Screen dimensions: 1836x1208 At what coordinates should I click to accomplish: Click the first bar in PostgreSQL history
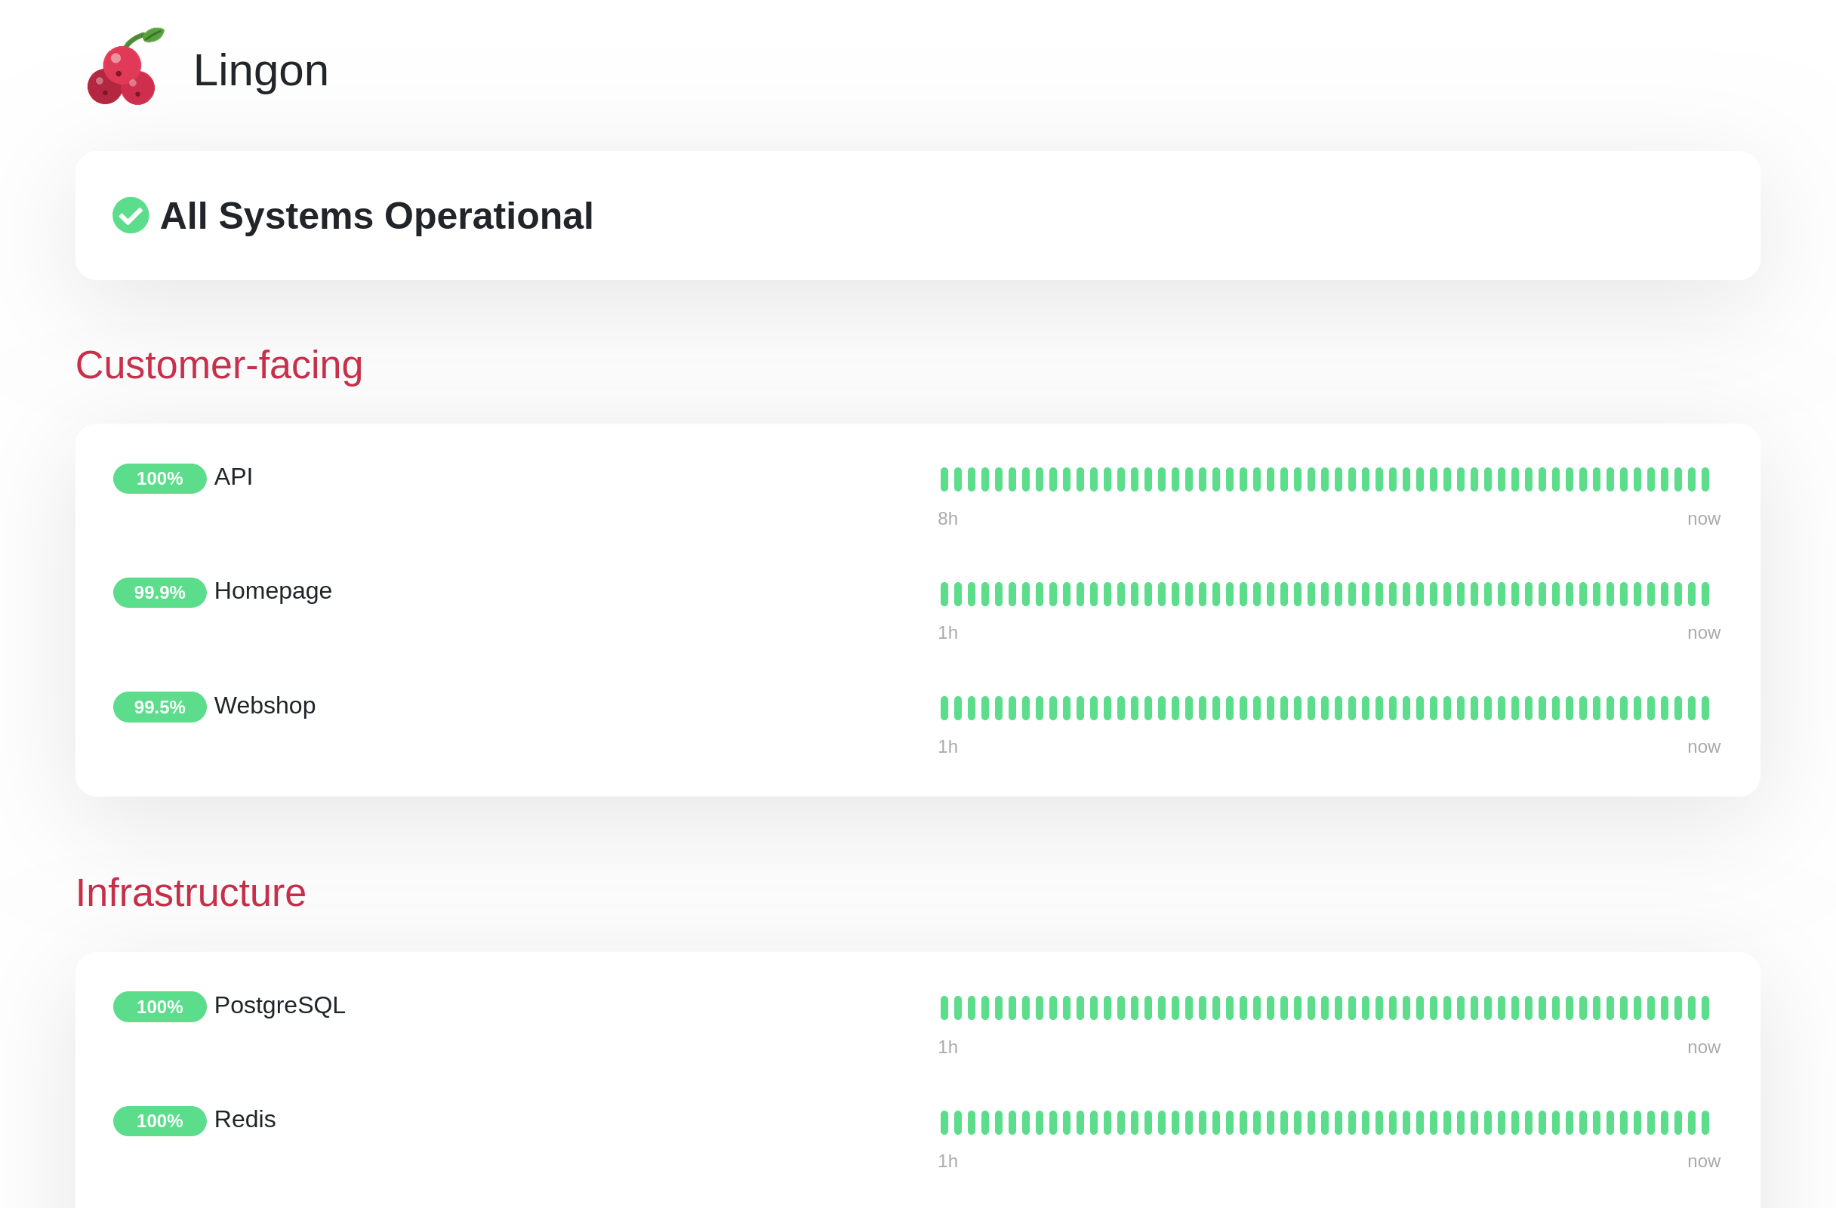coord(944,1007)
